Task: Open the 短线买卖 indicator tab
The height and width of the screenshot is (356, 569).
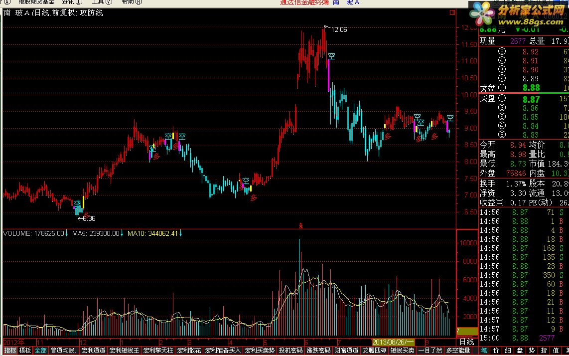Action: pyautogui.click(x=402, y=351)
